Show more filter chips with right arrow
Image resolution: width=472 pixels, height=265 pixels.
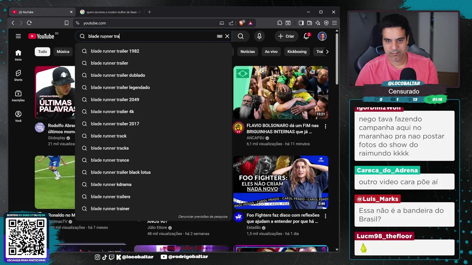click(327, 52)
